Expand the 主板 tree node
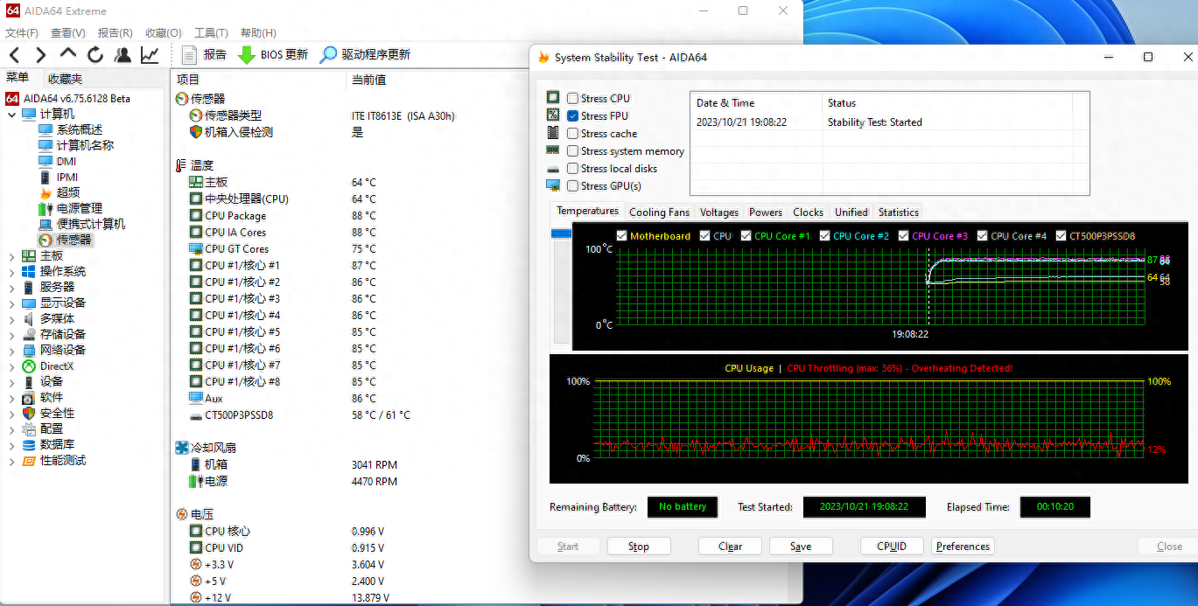Image resolution: width=1198 pixels, height=606 pixels. tap(11, 256)
